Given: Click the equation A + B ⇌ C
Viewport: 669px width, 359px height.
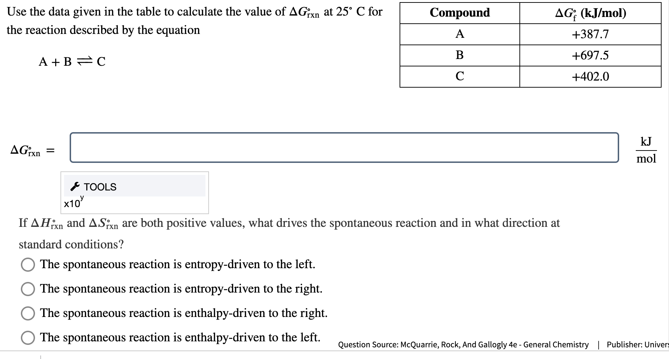Looking at the screenshot, I should click(72, 61).
